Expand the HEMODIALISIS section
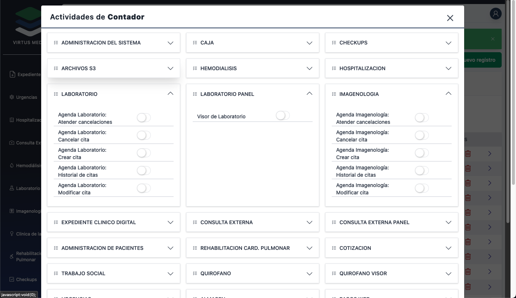The height and width of the screenshot is (298, 516). [x=309, y=68]
